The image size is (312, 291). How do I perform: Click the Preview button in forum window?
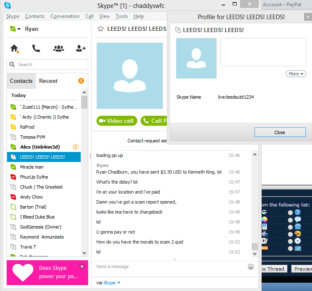pos(302,269)
